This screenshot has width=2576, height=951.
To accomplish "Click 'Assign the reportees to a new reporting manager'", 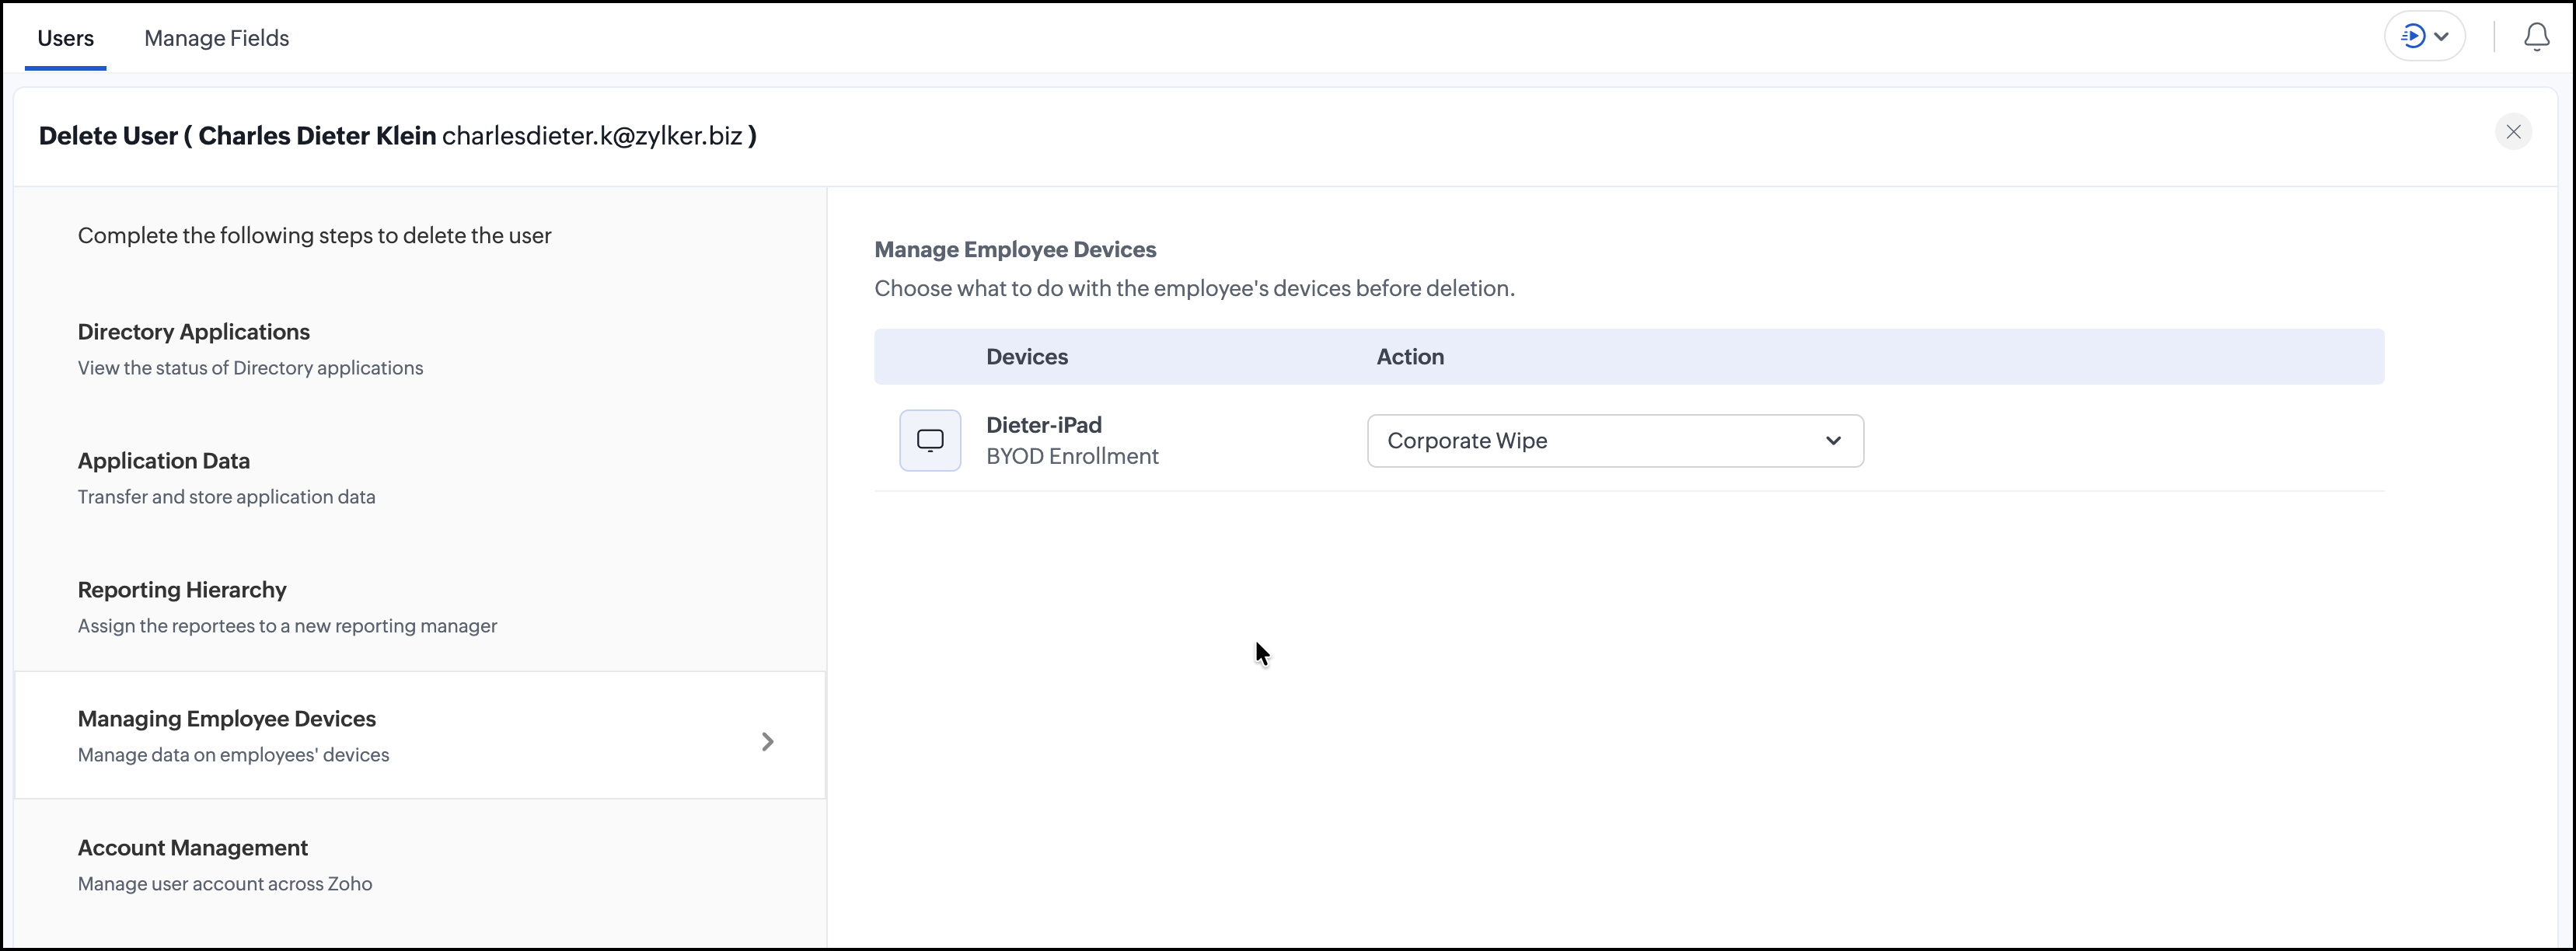I will (x=287, y=626).
